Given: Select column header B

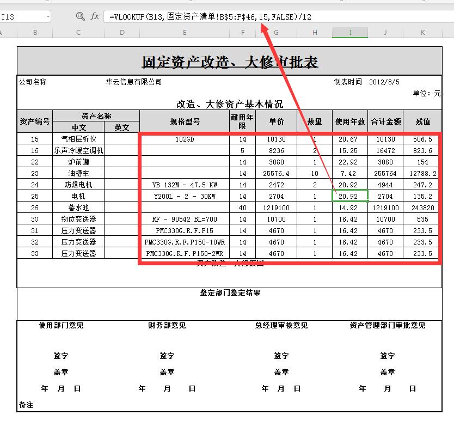Looking at the screenshot, I should point(35,33).
